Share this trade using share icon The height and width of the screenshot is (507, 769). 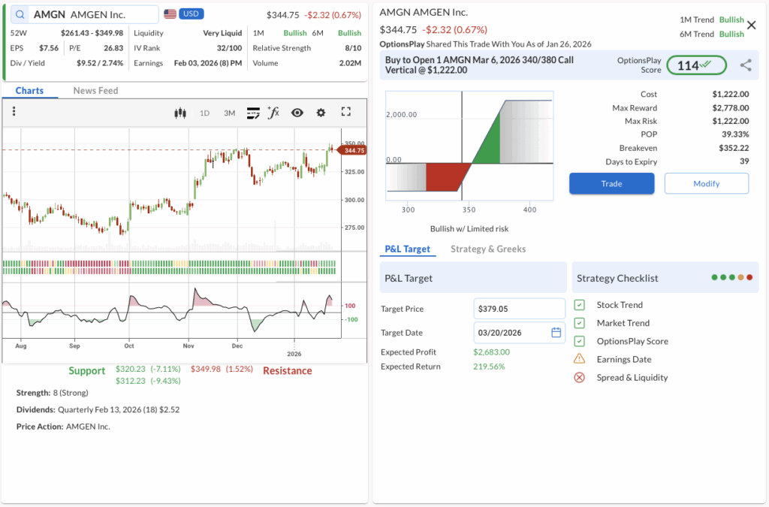pyautogui.click(x=746, y=65)
